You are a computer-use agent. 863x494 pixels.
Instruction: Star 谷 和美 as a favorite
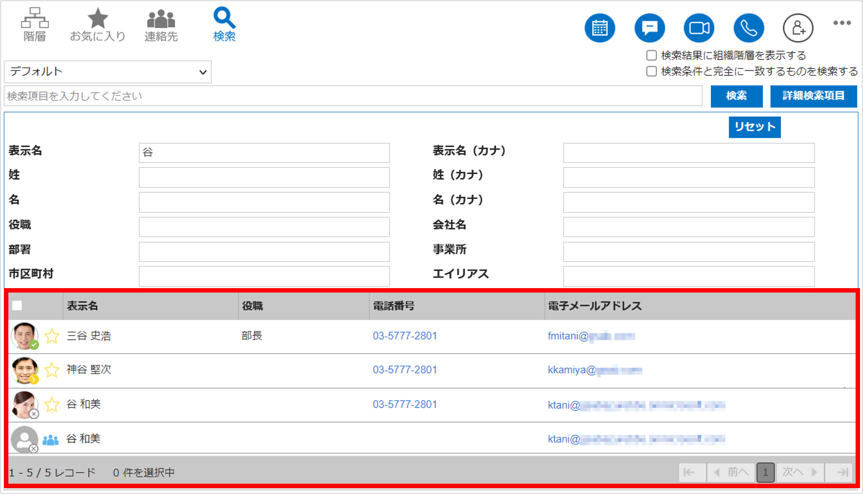(x=52, y=405)
